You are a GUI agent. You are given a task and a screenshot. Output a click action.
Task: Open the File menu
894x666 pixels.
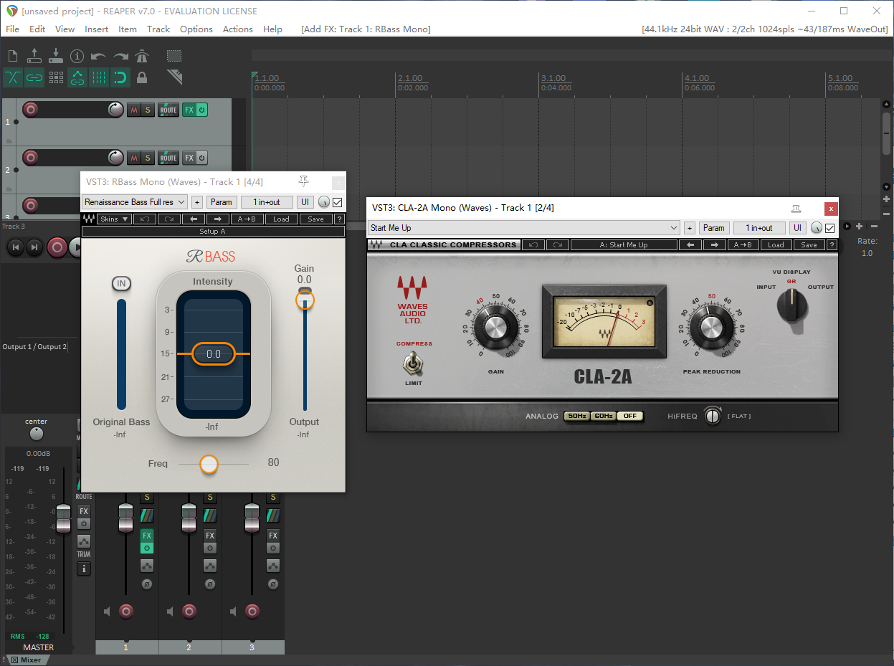pyautogui.click(x=12, y=29)
